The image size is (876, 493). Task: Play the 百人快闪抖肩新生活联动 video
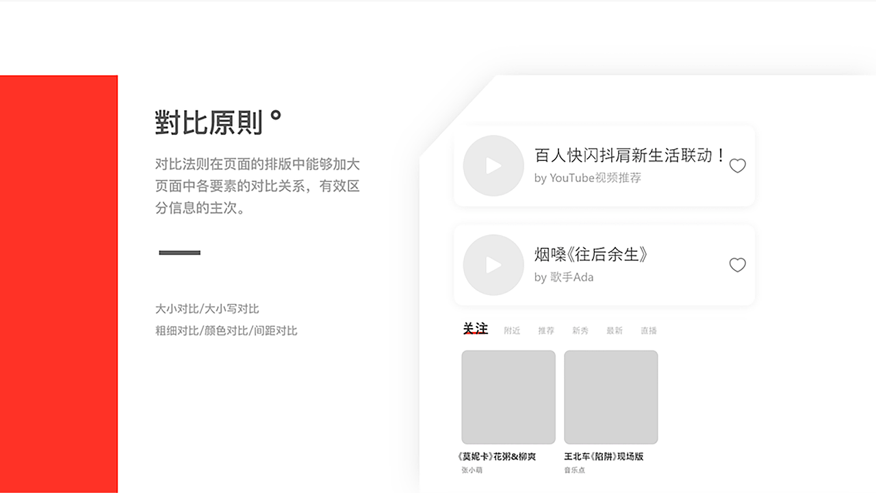(x=493, y=166)
